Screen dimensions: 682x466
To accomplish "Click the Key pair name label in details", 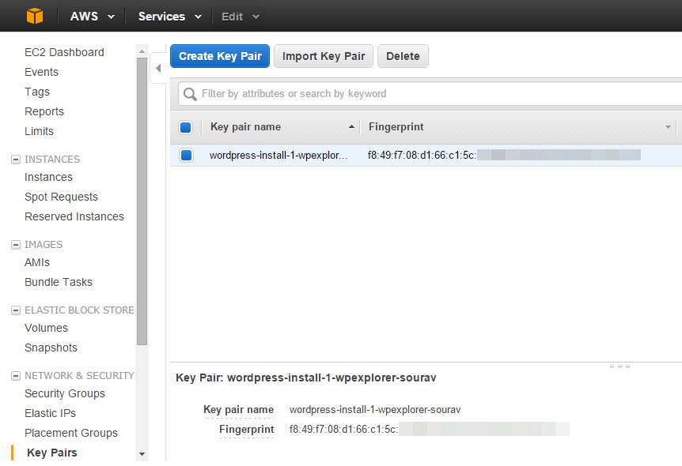I will click(x=238, y=410).
